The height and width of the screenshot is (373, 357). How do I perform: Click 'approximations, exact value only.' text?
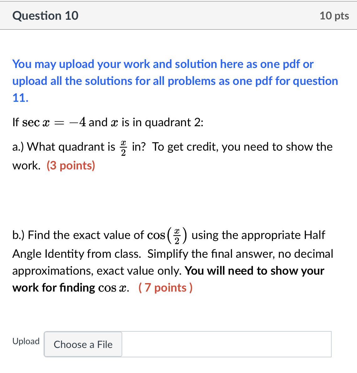coord(97,271)
